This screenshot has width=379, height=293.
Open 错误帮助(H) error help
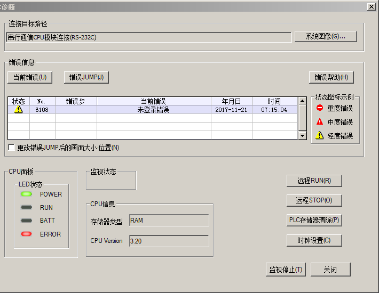(331, 77)
